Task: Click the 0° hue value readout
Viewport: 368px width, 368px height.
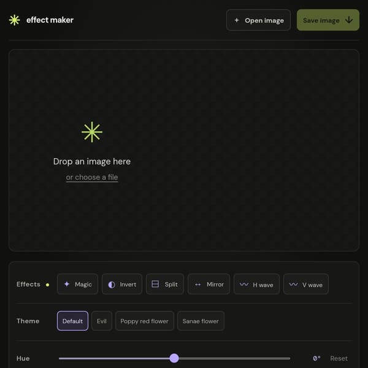Action: coord(316,358)
